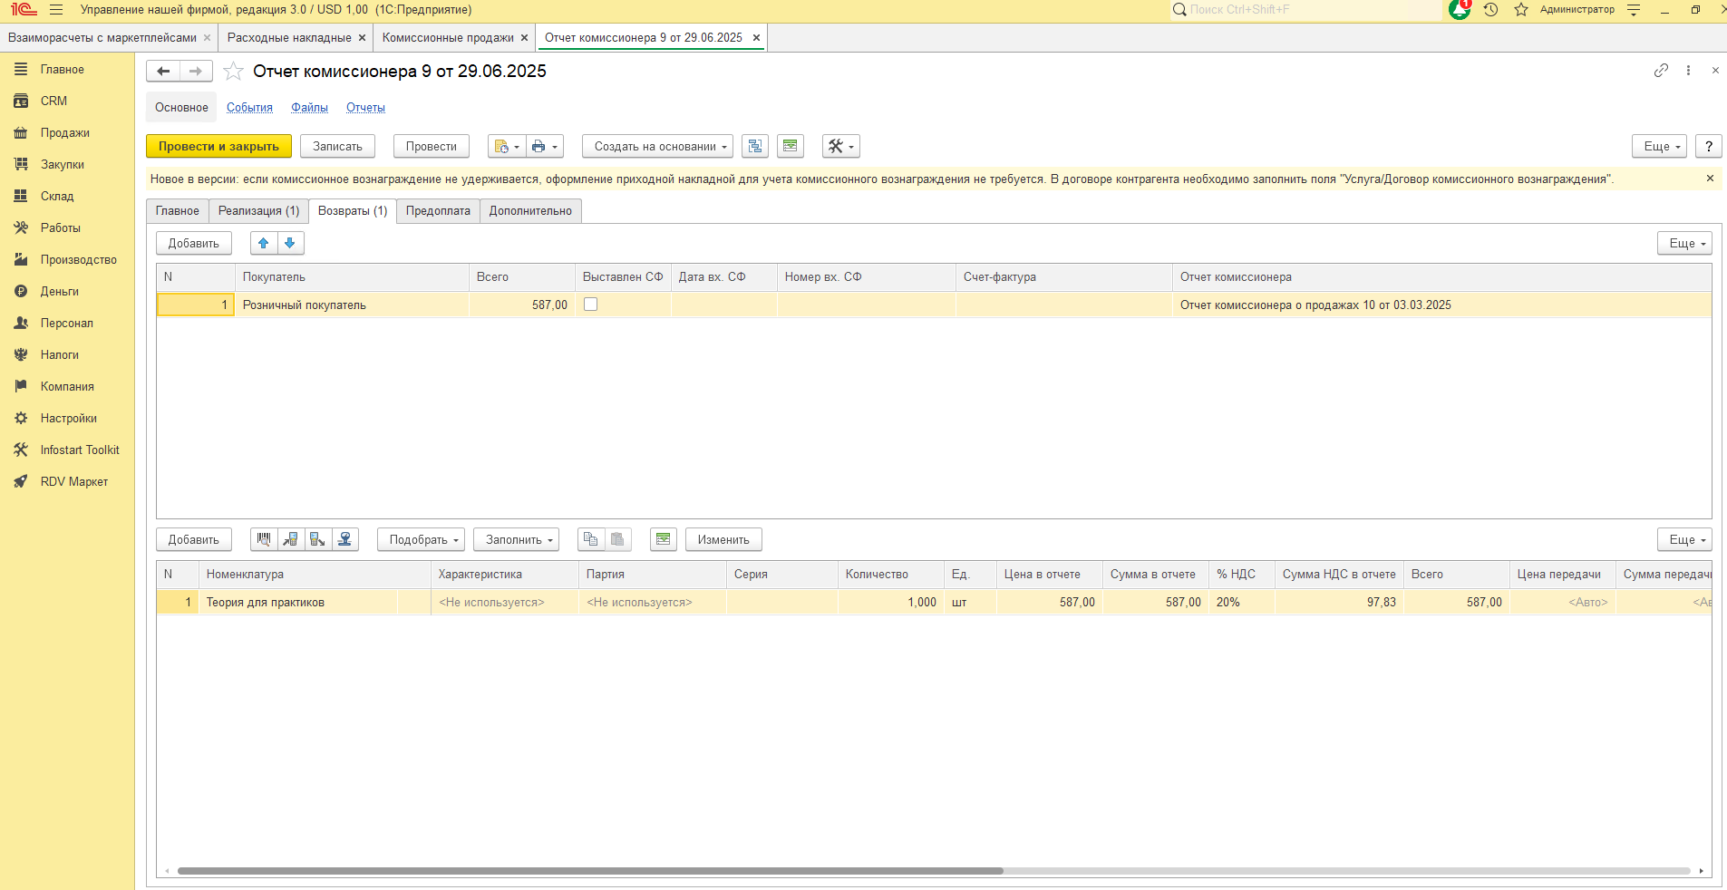
Task: Switch to the Реализация (1) tab
Action: 258,211
